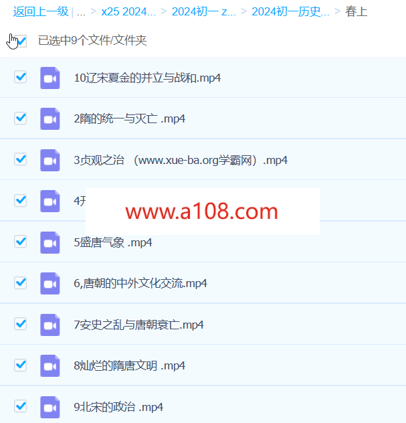Click video icon for 6,唐朝的中外文化交流.mp4
The width and height of the screenshot is (406, 423).
pyautogui.click(x=50, y=284)
